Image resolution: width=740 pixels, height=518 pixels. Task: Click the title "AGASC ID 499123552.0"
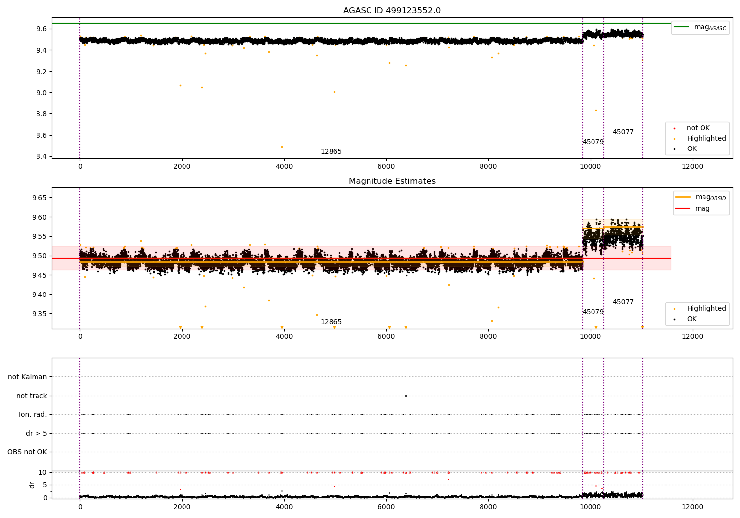point(392,11)
